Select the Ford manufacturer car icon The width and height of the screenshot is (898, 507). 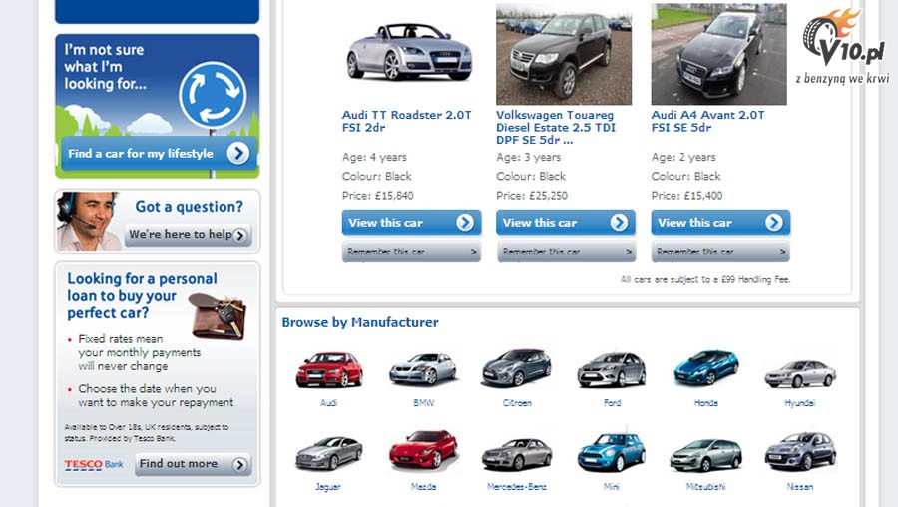tap(612, 369)
